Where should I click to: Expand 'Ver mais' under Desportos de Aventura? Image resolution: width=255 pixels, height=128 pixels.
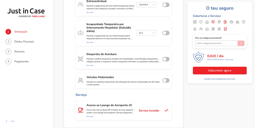[90, 65]
